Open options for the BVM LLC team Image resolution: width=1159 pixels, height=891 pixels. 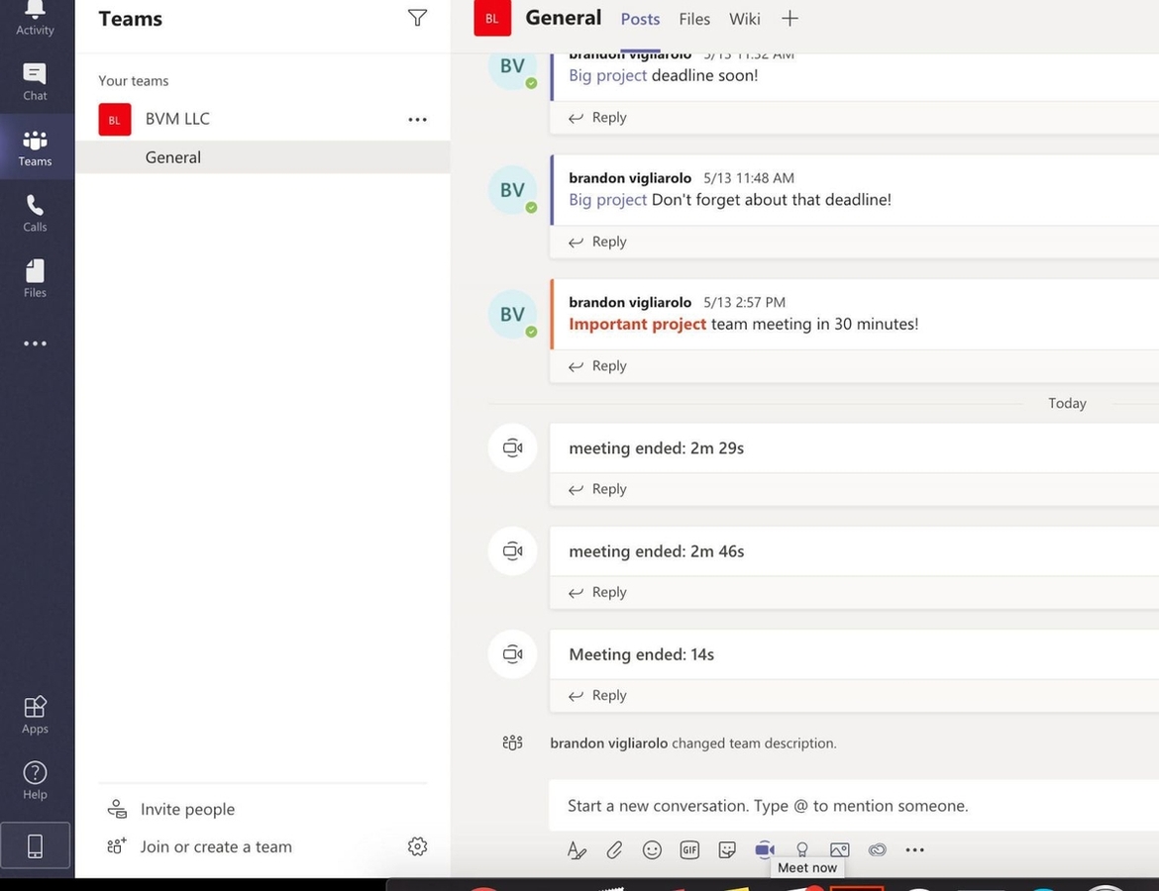417,119
